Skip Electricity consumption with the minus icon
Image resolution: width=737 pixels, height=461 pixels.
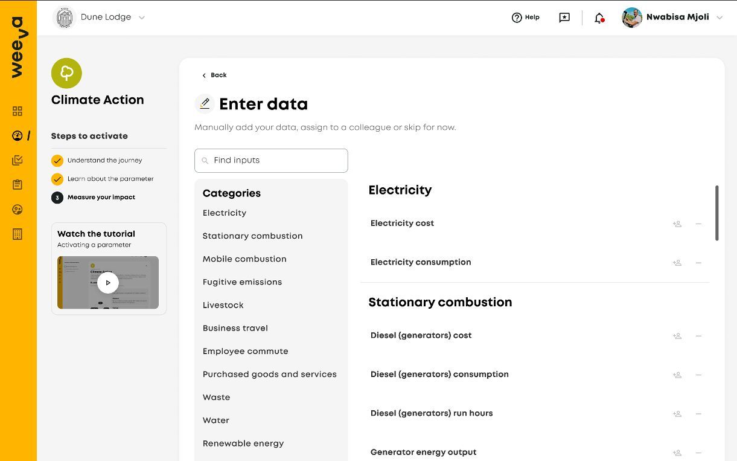pos(698,263)
